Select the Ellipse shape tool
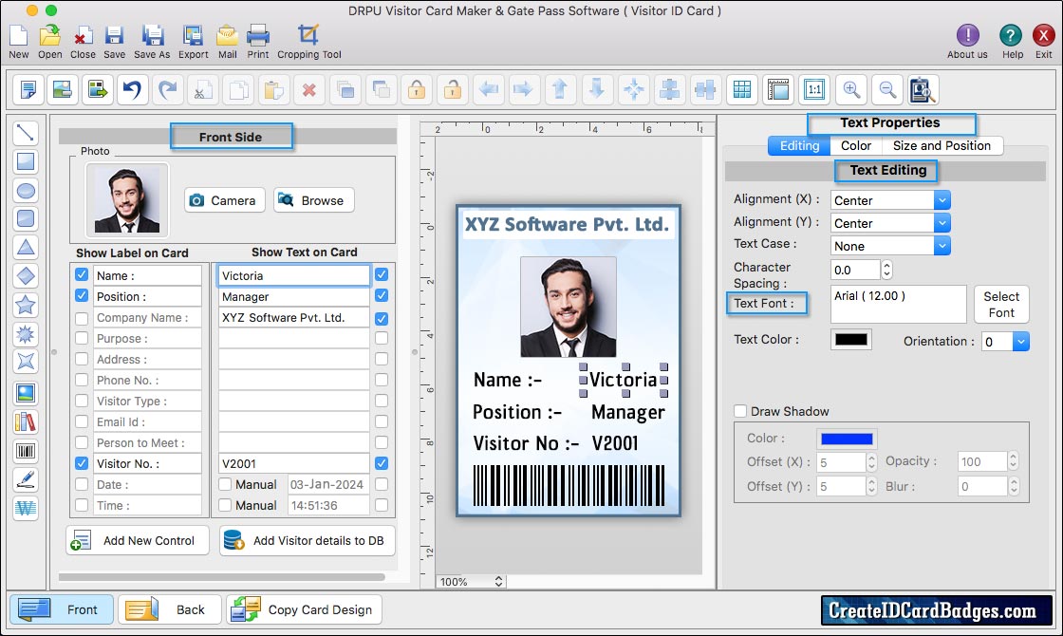The image size is (1063, 636). 26,191
